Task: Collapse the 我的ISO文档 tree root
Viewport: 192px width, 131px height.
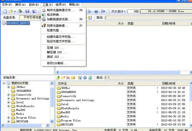Action: 4,83
